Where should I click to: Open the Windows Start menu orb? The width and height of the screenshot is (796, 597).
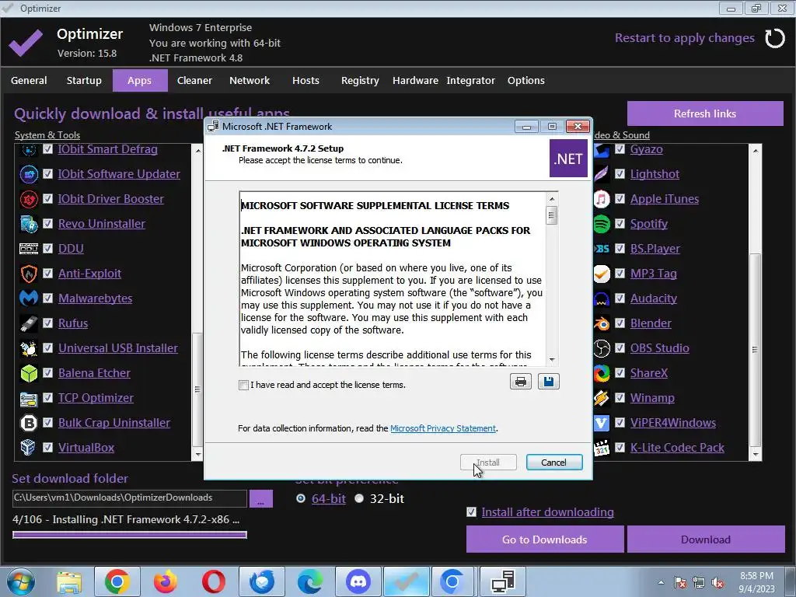20,581
